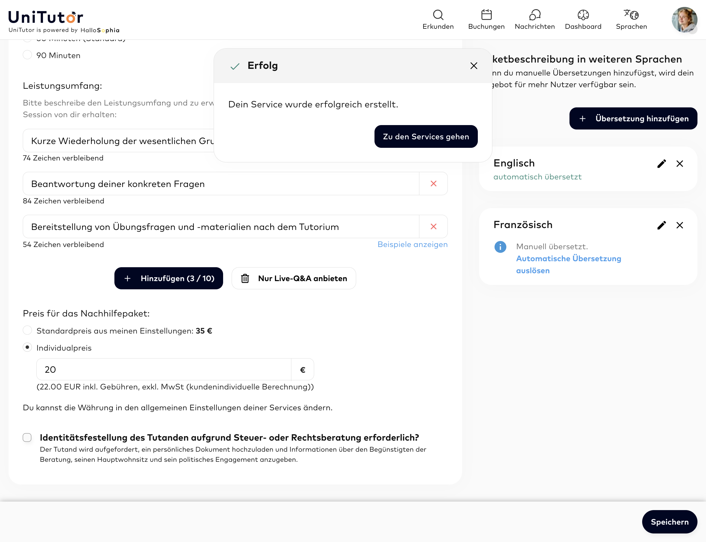Select the 90 Minuten radio option

pos(27,55)
